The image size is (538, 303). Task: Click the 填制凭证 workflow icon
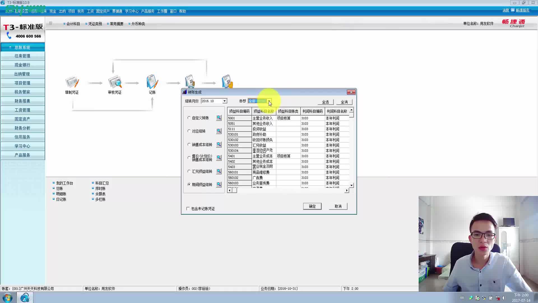[x=72, y=82]
